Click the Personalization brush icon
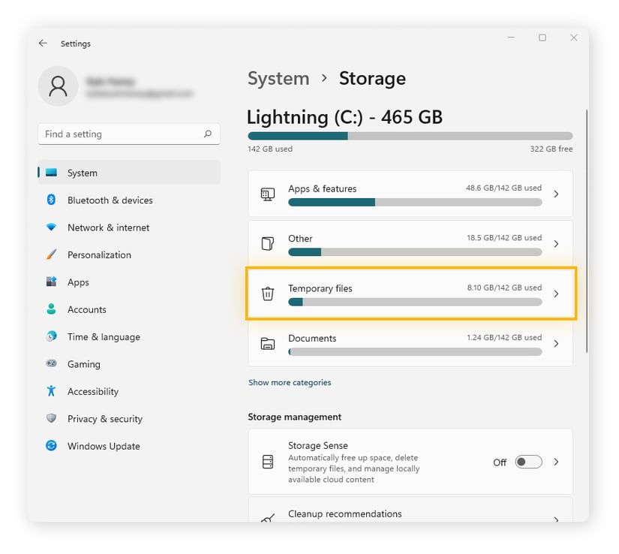Viewport: 619px width, 554px height. (x=51, y=254)
